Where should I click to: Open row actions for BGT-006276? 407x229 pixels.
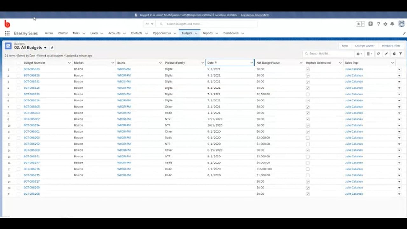[x=399, y=169]
